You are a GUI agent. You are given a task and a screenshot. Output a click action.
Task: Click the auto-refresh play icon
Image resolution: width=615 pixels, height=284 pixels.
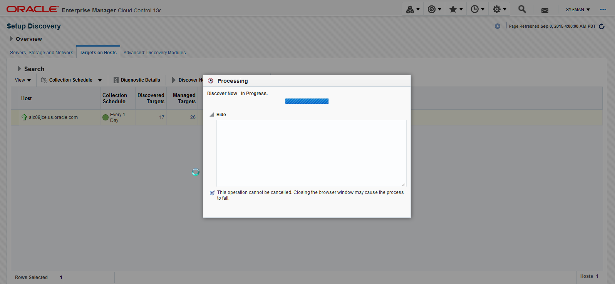point(498,26)
